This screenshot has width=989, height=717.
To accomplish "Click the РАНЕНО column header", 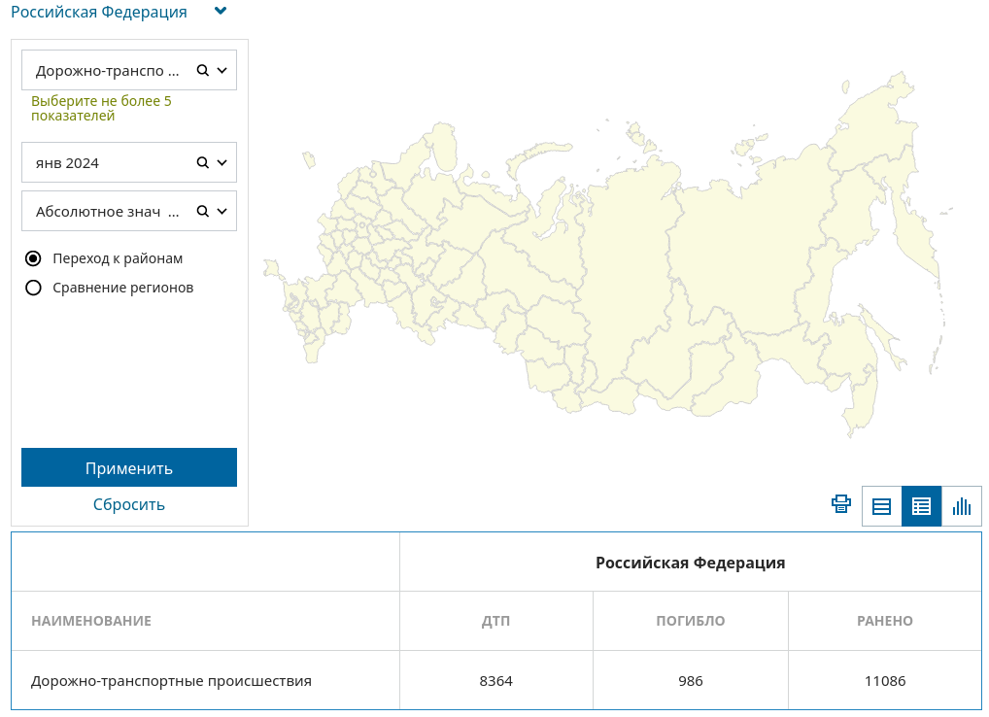I will (x=884, y=621).
